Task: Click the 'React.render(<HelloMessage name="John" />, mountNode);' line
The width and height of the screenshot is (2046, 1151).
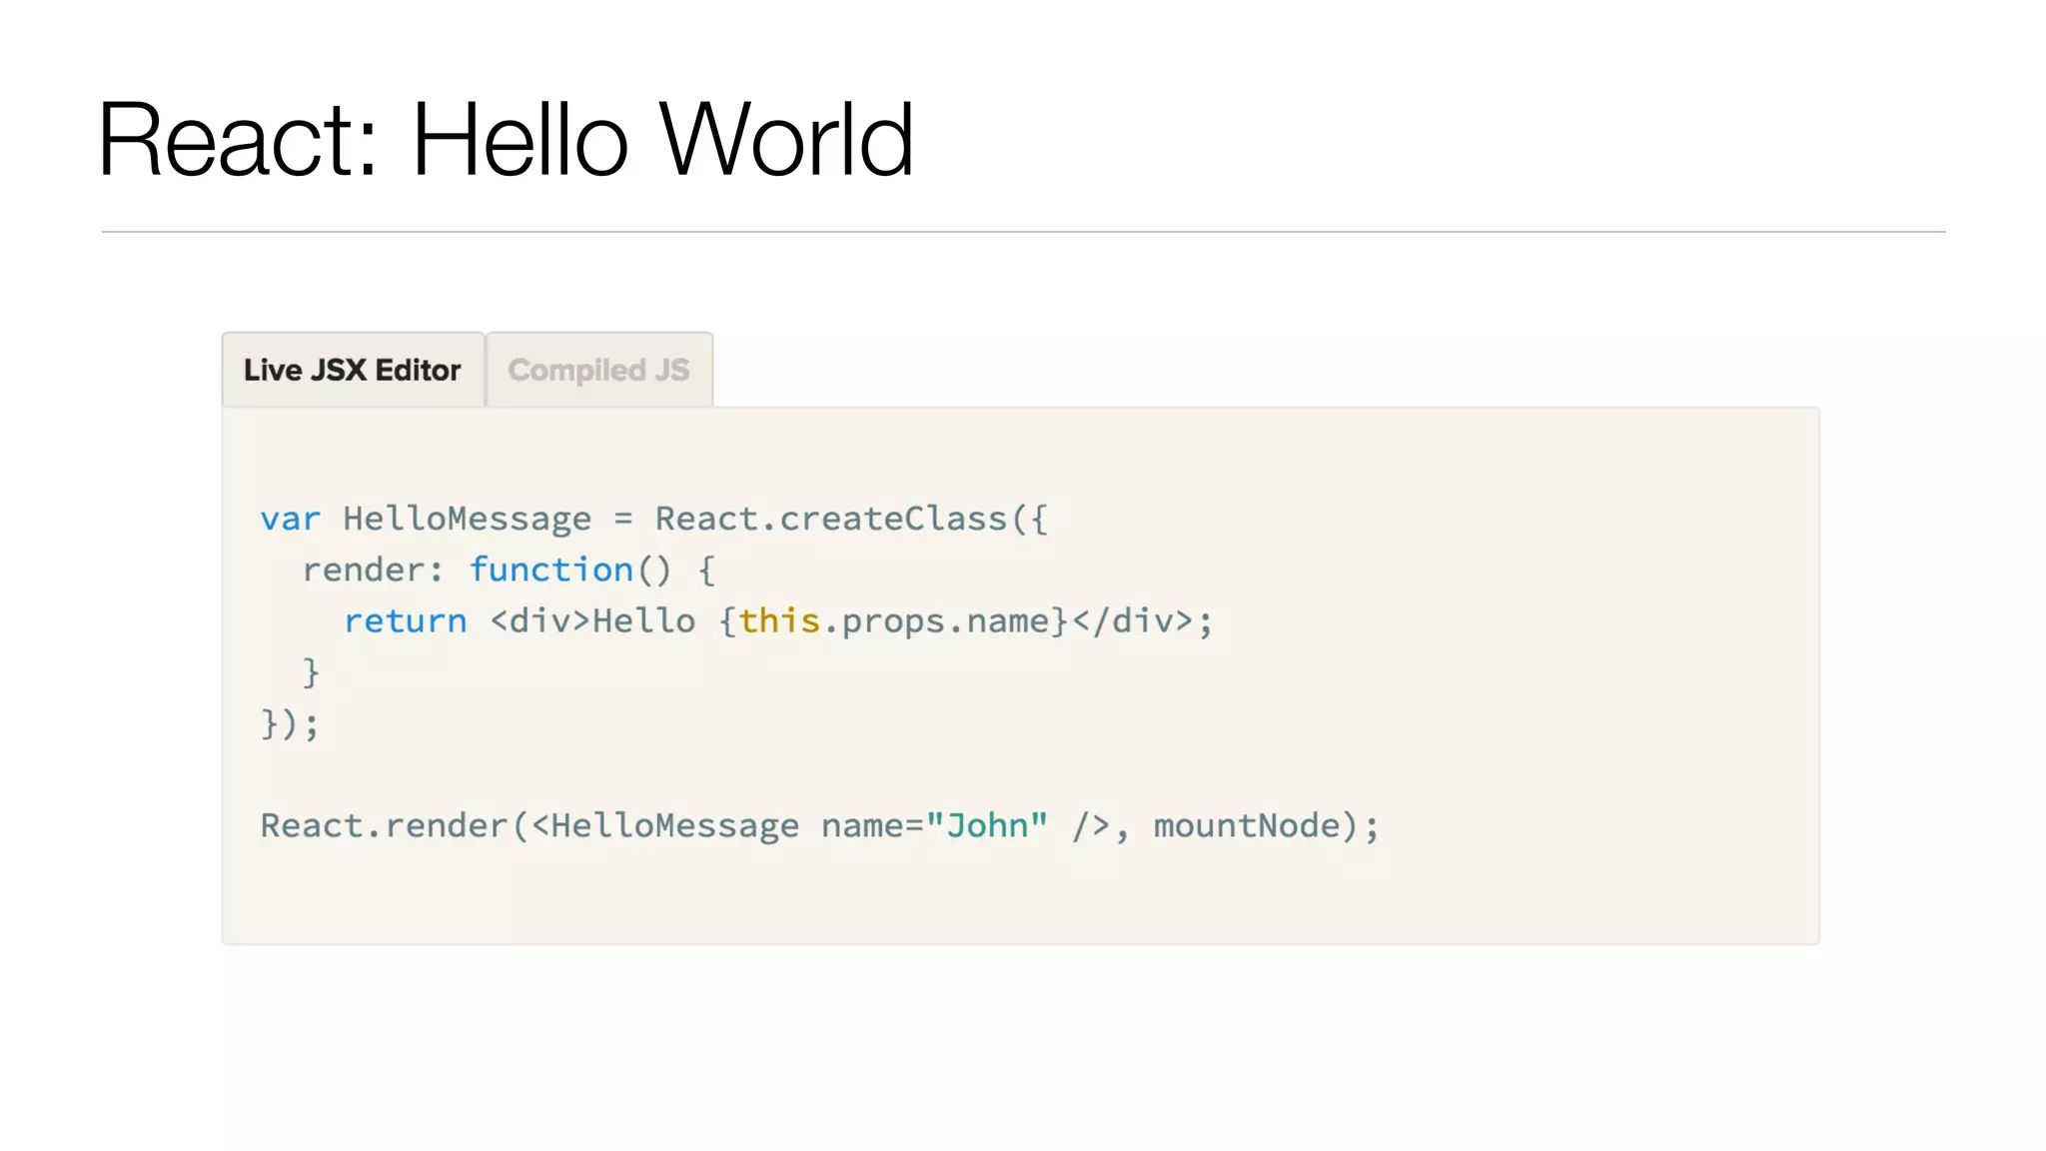Action: point(819,825)
